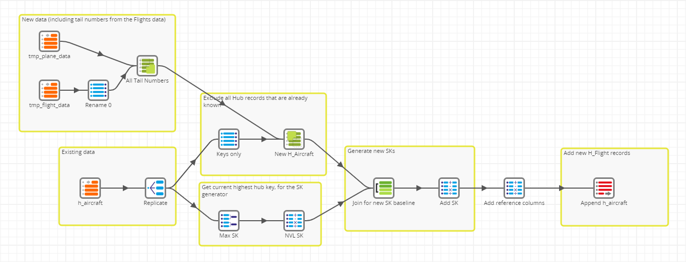This screenshot has height=262, width=686.
Task: Click the 'Keys only' label text
Action: pos(229,154)
